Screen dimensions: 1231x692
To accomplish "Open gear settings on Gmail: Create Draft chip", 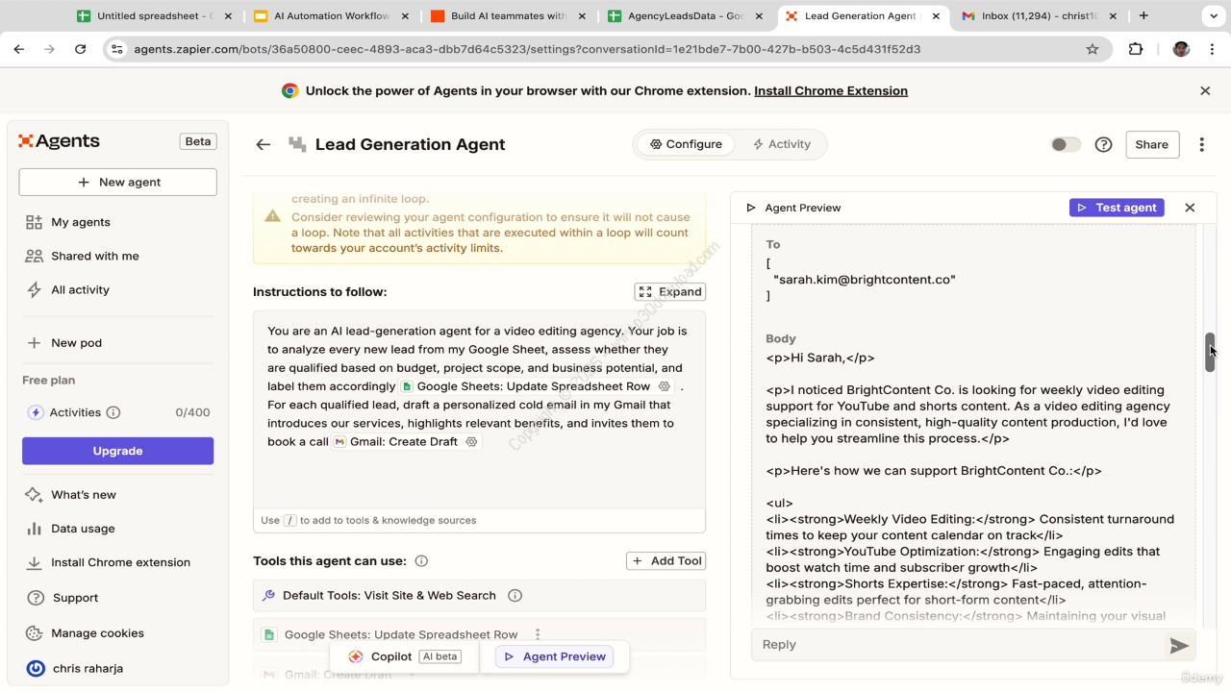I will pyautogui.click(x=471, y=442).
